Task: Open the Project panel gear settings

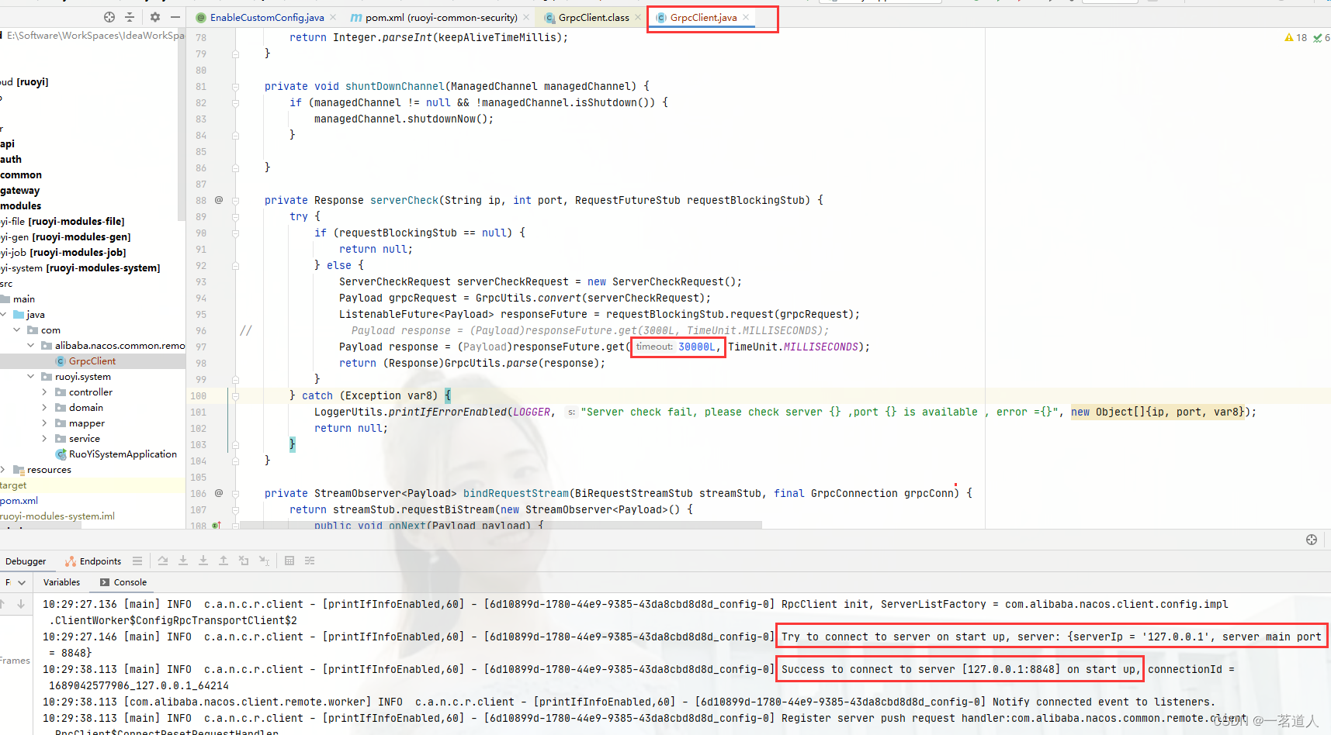Action: pos(155,17)
